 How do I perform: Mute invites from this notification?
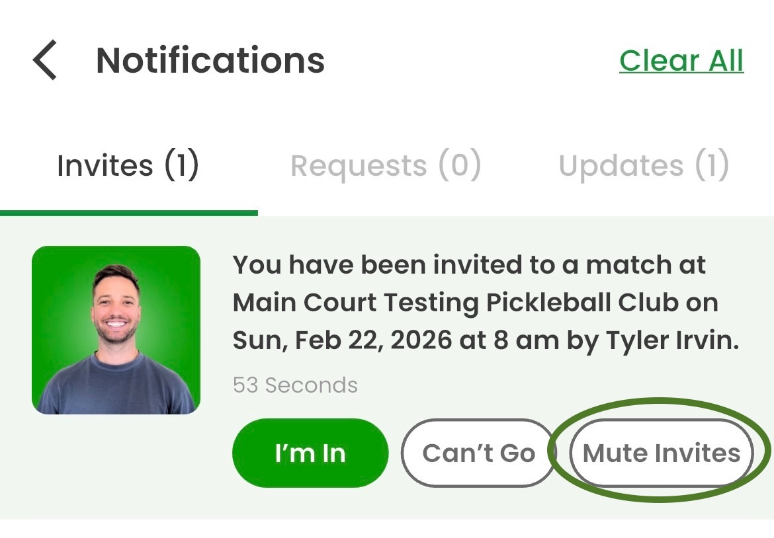coord(662,453)
